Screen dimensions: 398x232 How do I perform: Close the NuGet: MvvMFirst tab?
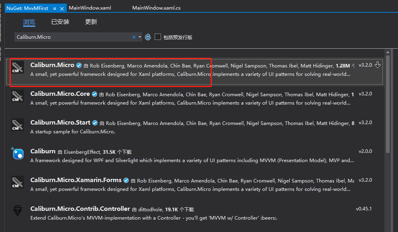pyautogui.click(x=62, y=8)
